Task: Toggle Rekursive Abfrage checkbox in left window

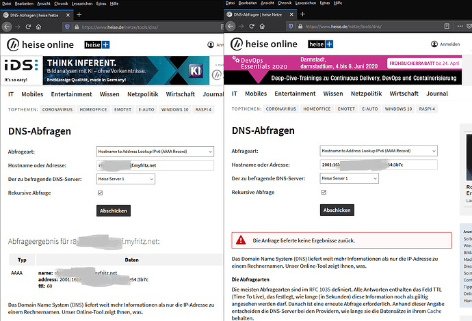Action: click(101, 193)
